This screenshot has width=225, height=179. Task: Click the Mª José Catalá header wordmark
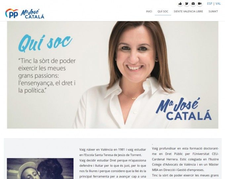32,14
